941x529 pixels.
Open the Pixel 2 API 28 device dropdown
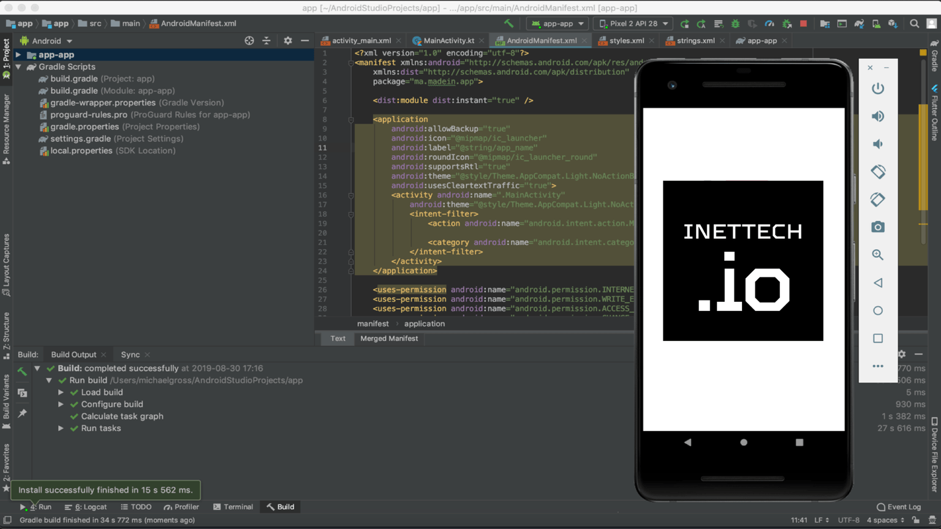point(633,24)
